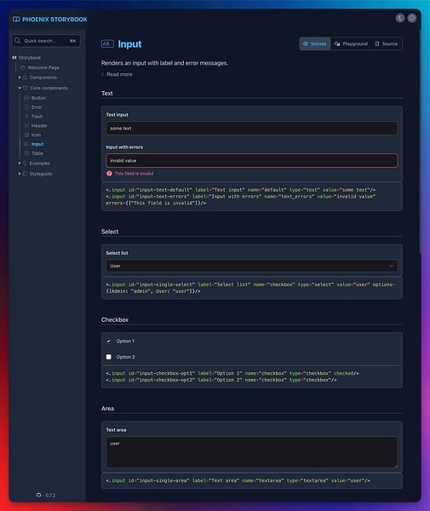Open the Icon story
This screenshot has width=430, height=511.
[x=36, y=135]
